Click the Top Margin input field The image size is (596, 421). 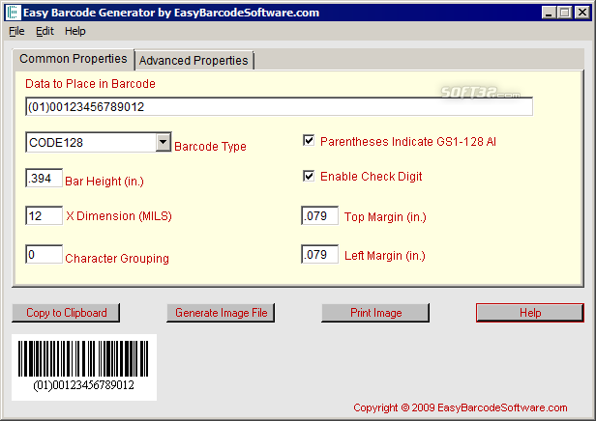click(x=319, y=215)
